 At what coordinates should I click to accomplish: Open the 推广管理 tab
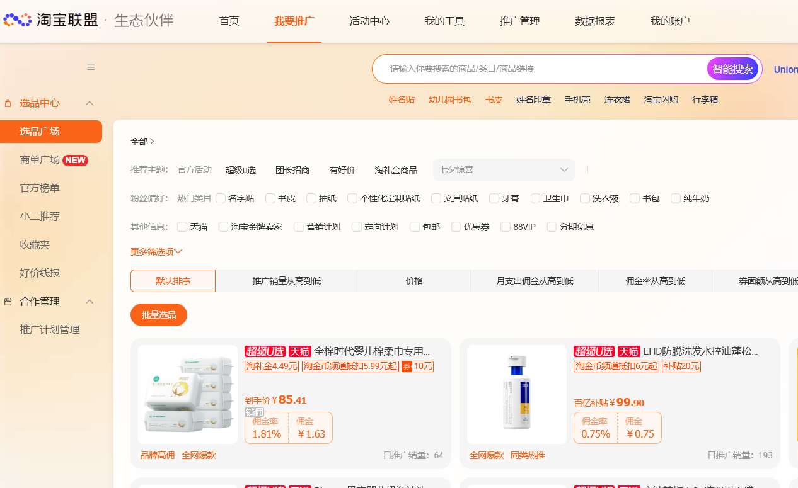pos(520,21)
